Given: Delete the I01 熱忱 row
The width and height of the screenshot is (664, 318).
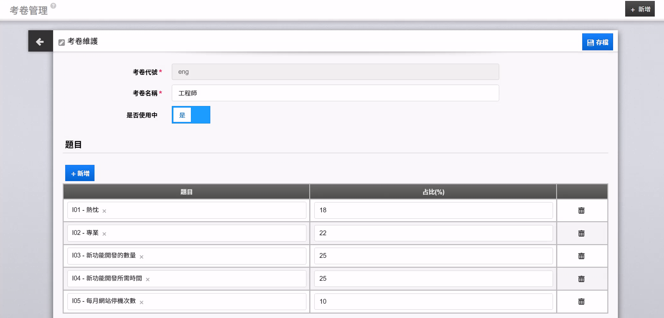Looking at the screenshot, I should click(x=581, y=210).
